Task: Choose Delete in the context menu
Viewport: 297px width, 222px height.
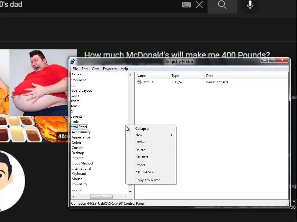Action: [x=151, y=150]
